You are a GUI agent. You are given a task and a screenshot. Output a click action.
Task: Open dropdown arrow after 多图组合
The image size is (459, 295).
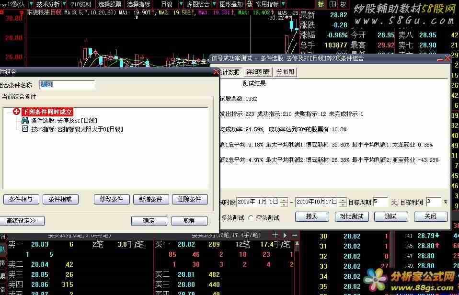pyautogui.click(x=215, y=4)
